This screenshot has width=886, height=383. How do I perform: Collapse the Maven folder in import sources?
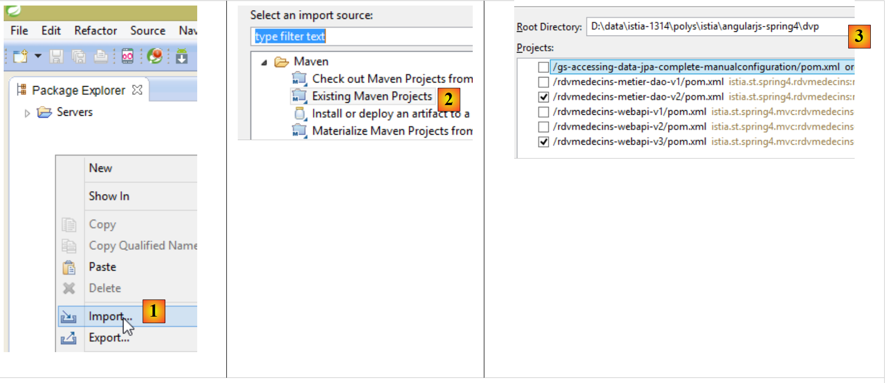point(264,62)
